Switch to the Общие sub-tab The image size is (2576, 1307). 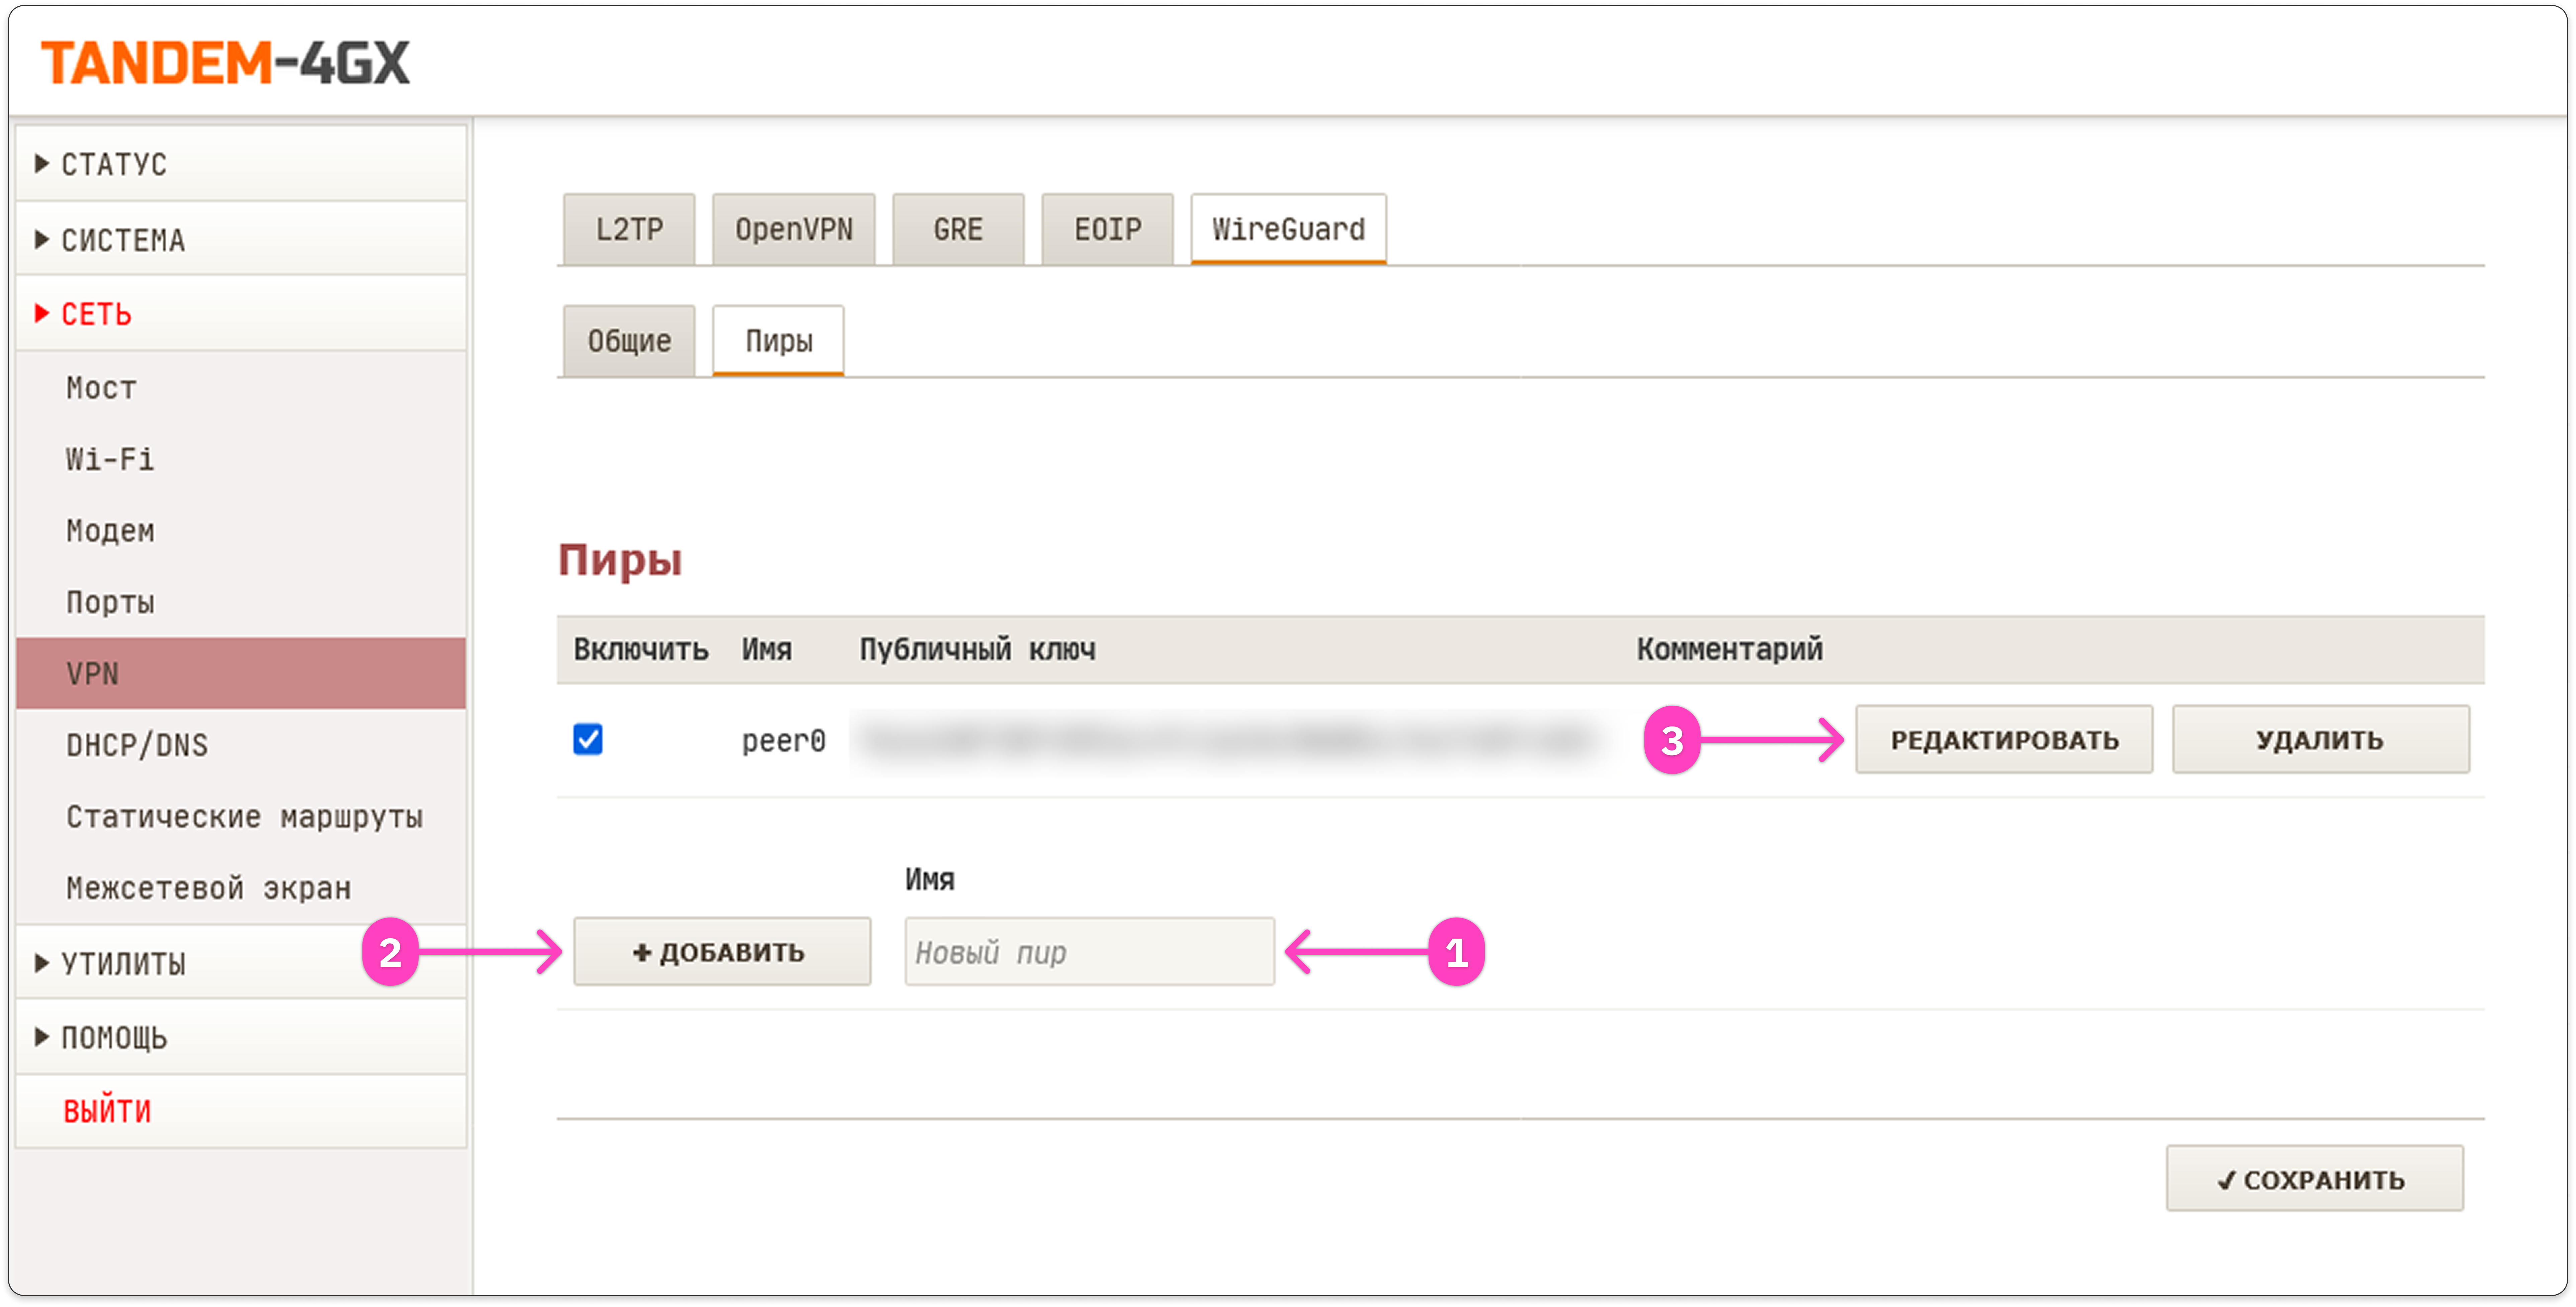click(x=629, y=341)
